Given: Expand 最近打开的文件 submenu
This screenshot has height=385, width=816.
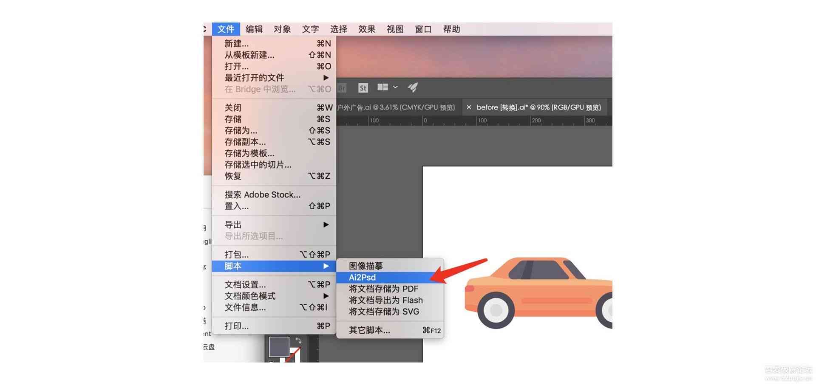Looking at the screenshot, I should point(274,78).
